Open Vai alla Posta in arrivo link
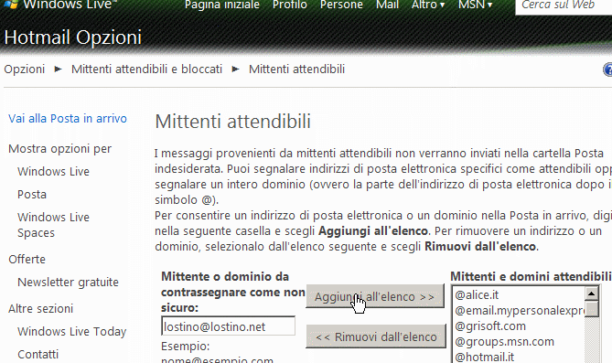Image resolution: width=612 pixels, height=363 pixels. (x=68, y=118)
